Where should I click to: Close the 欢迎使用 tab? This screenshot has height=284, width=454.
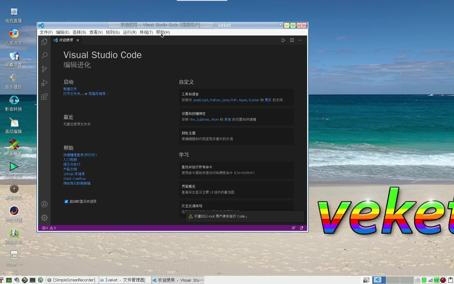click(x=78, y=40)
